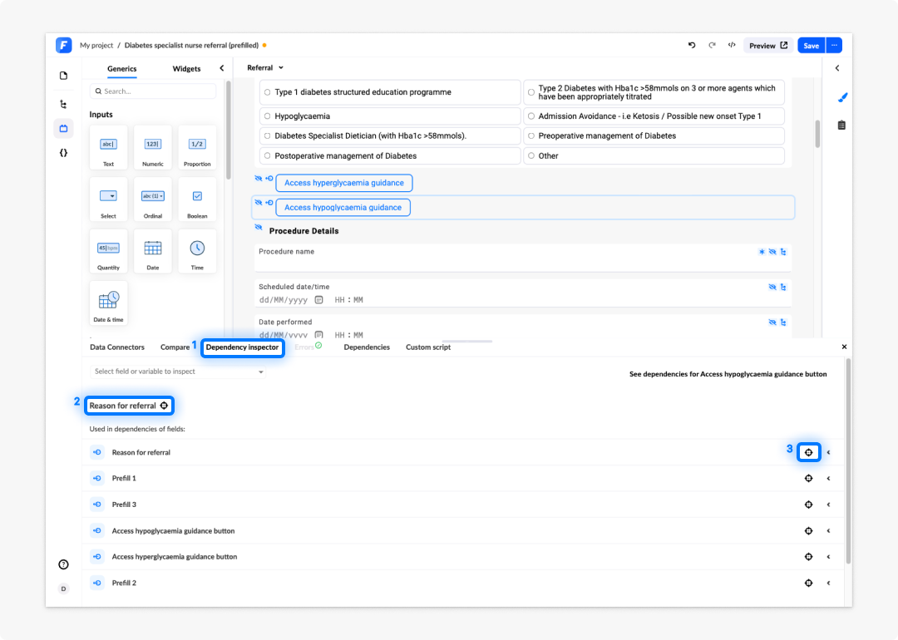This screenshot has width=898, height=640.
Task: Select the Hypoglycaemia radio option
Action: pyautogui.click(x=268, y=116)
